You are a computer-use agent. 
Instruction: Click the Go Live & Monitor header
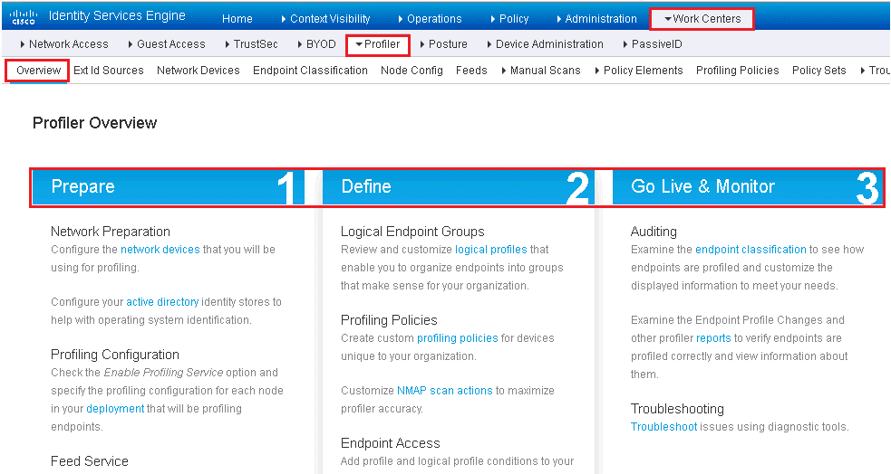(x=748, y=187)
